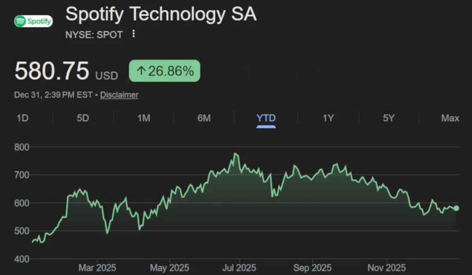This screenshot has height=275, width=472.
Task: Select the 1D time range tab
Action: click(x=23, y=118)
